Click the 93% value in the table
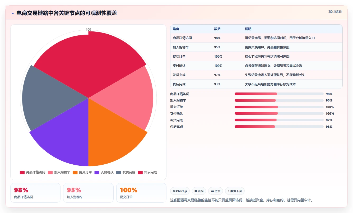This screenshot has width=353, height=213. 217,84
